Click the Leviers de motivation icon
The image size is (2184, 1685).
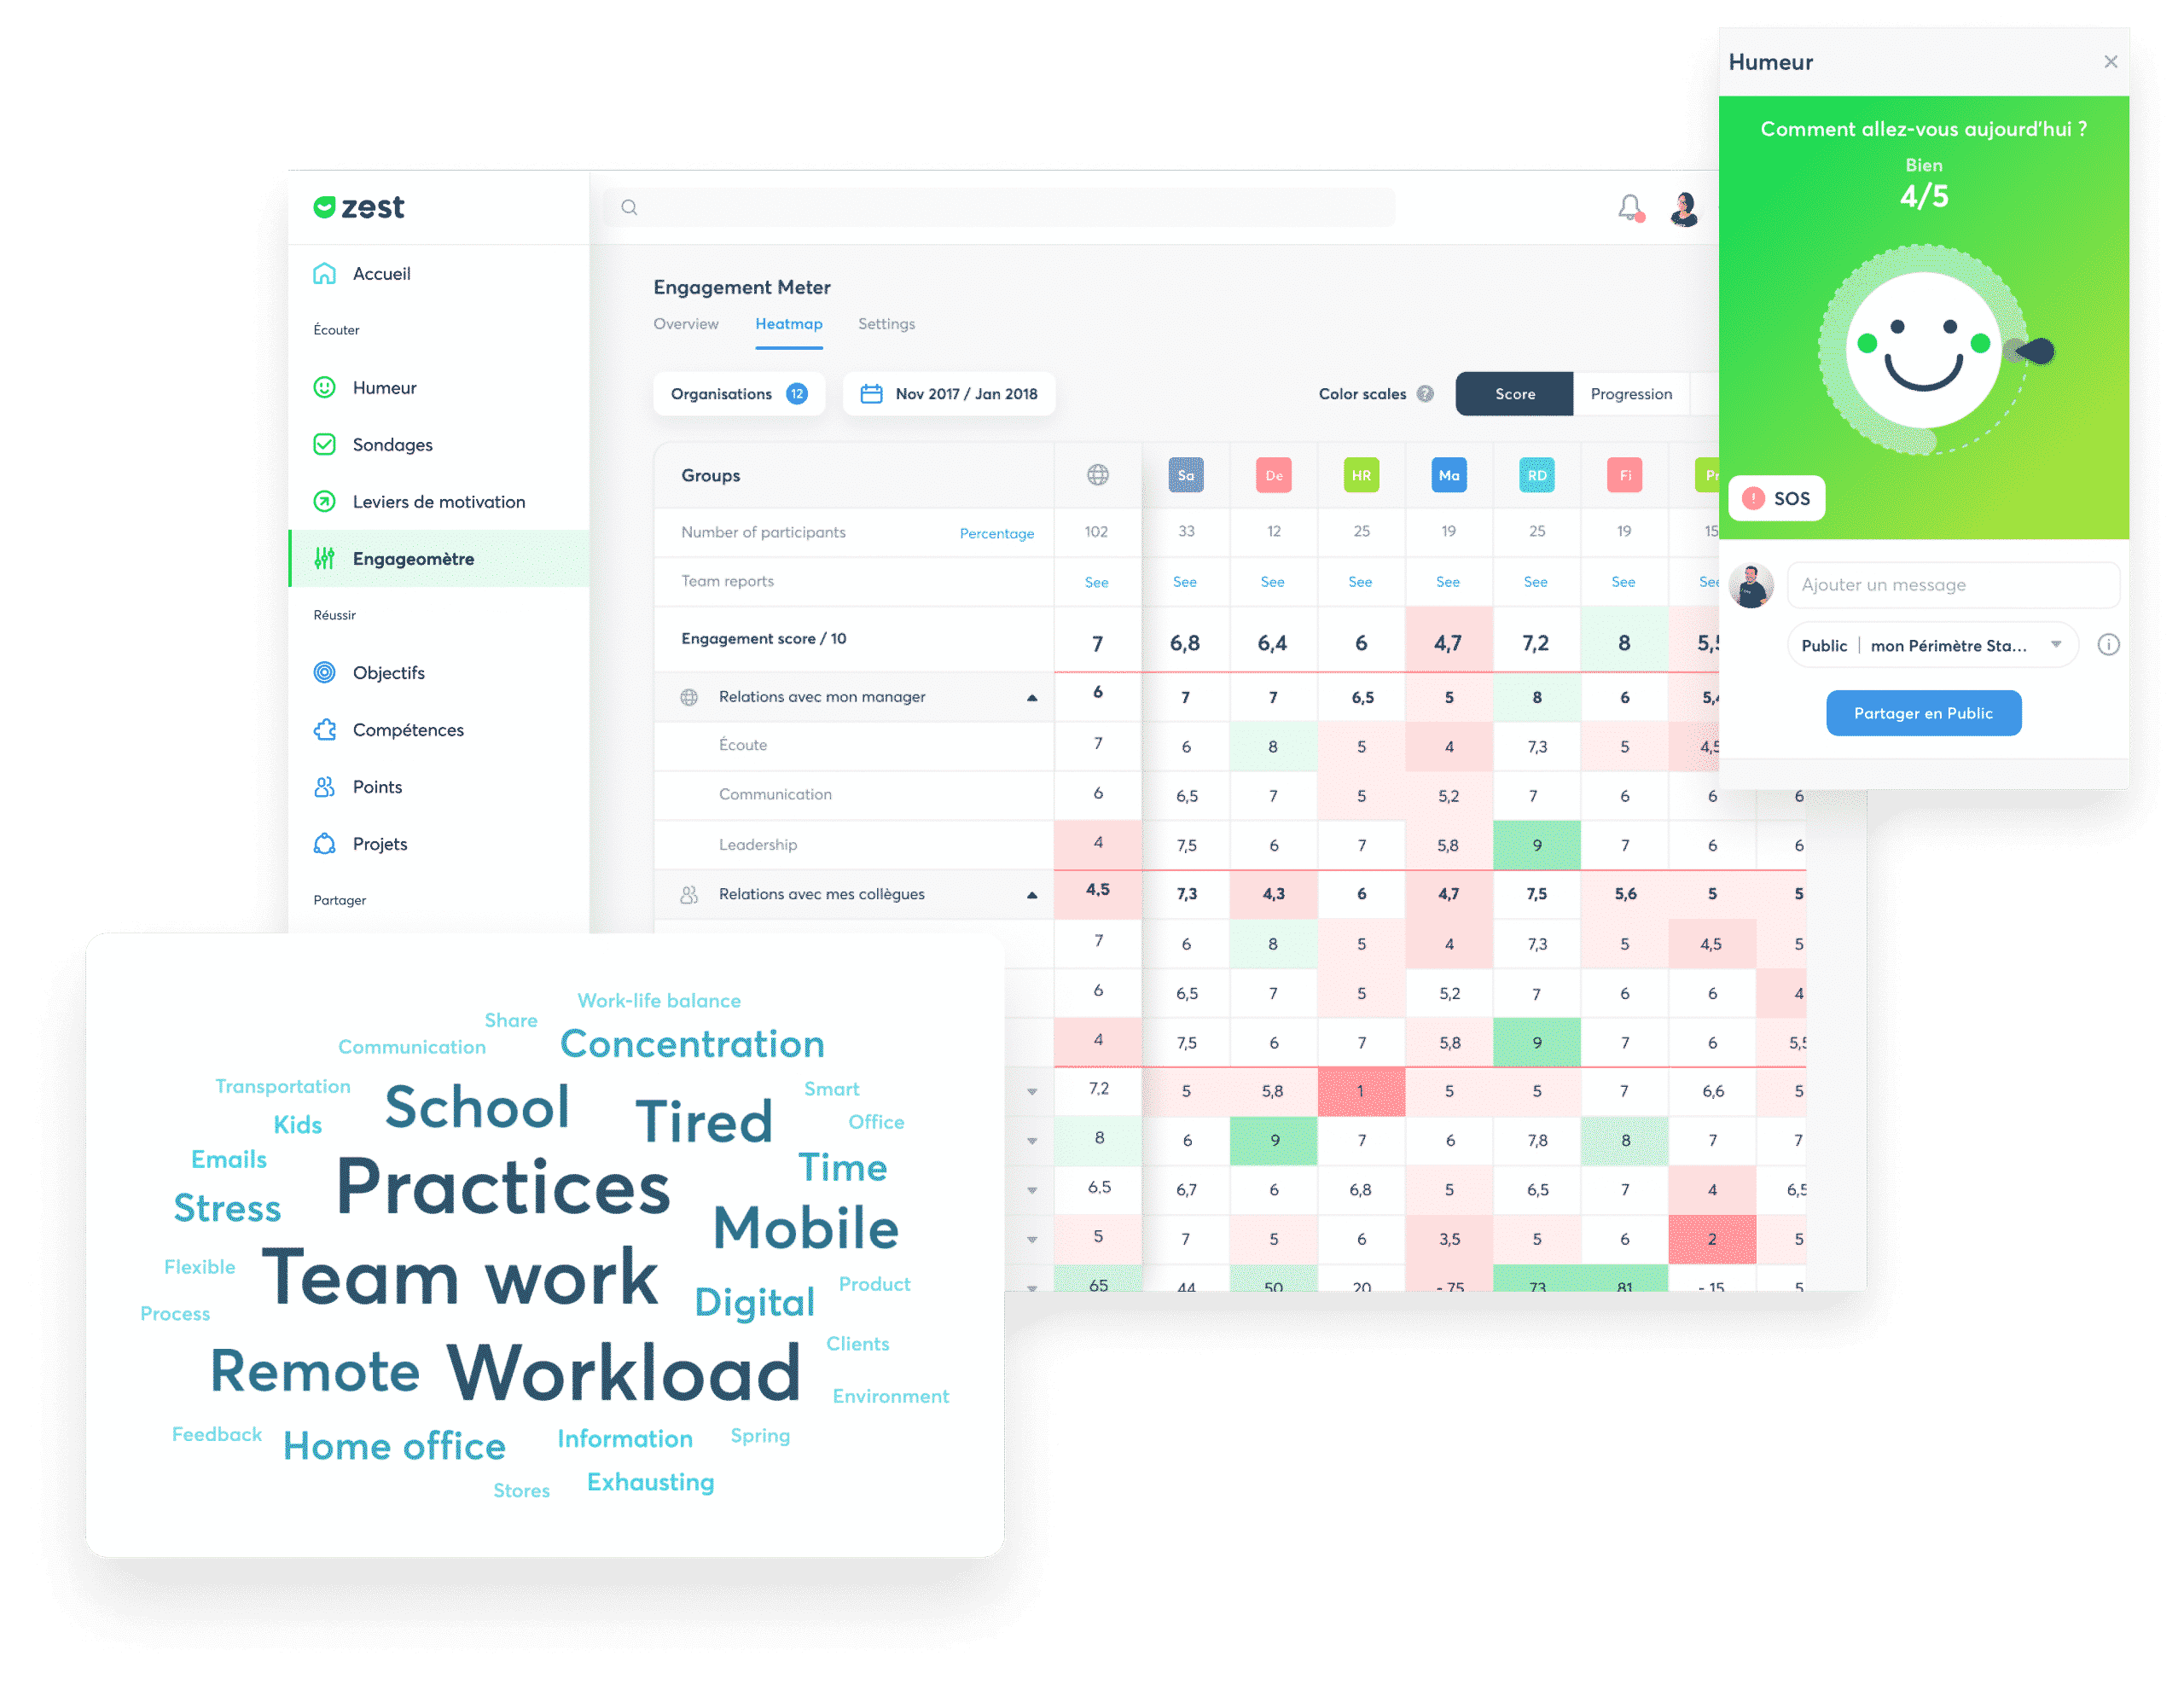[324, 501]
